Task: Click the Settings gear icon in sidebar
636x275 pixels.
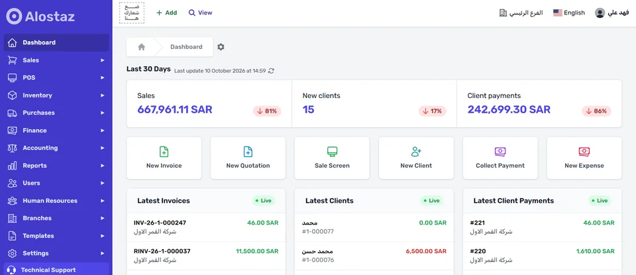Action: (12, 253)
